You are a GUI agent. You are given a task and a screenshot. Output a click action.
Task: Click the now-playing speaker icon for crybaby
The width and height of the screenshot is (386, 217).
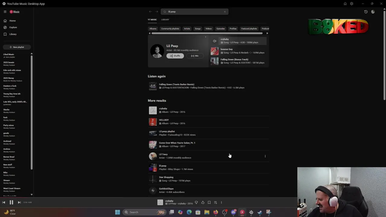click(214, 41)
